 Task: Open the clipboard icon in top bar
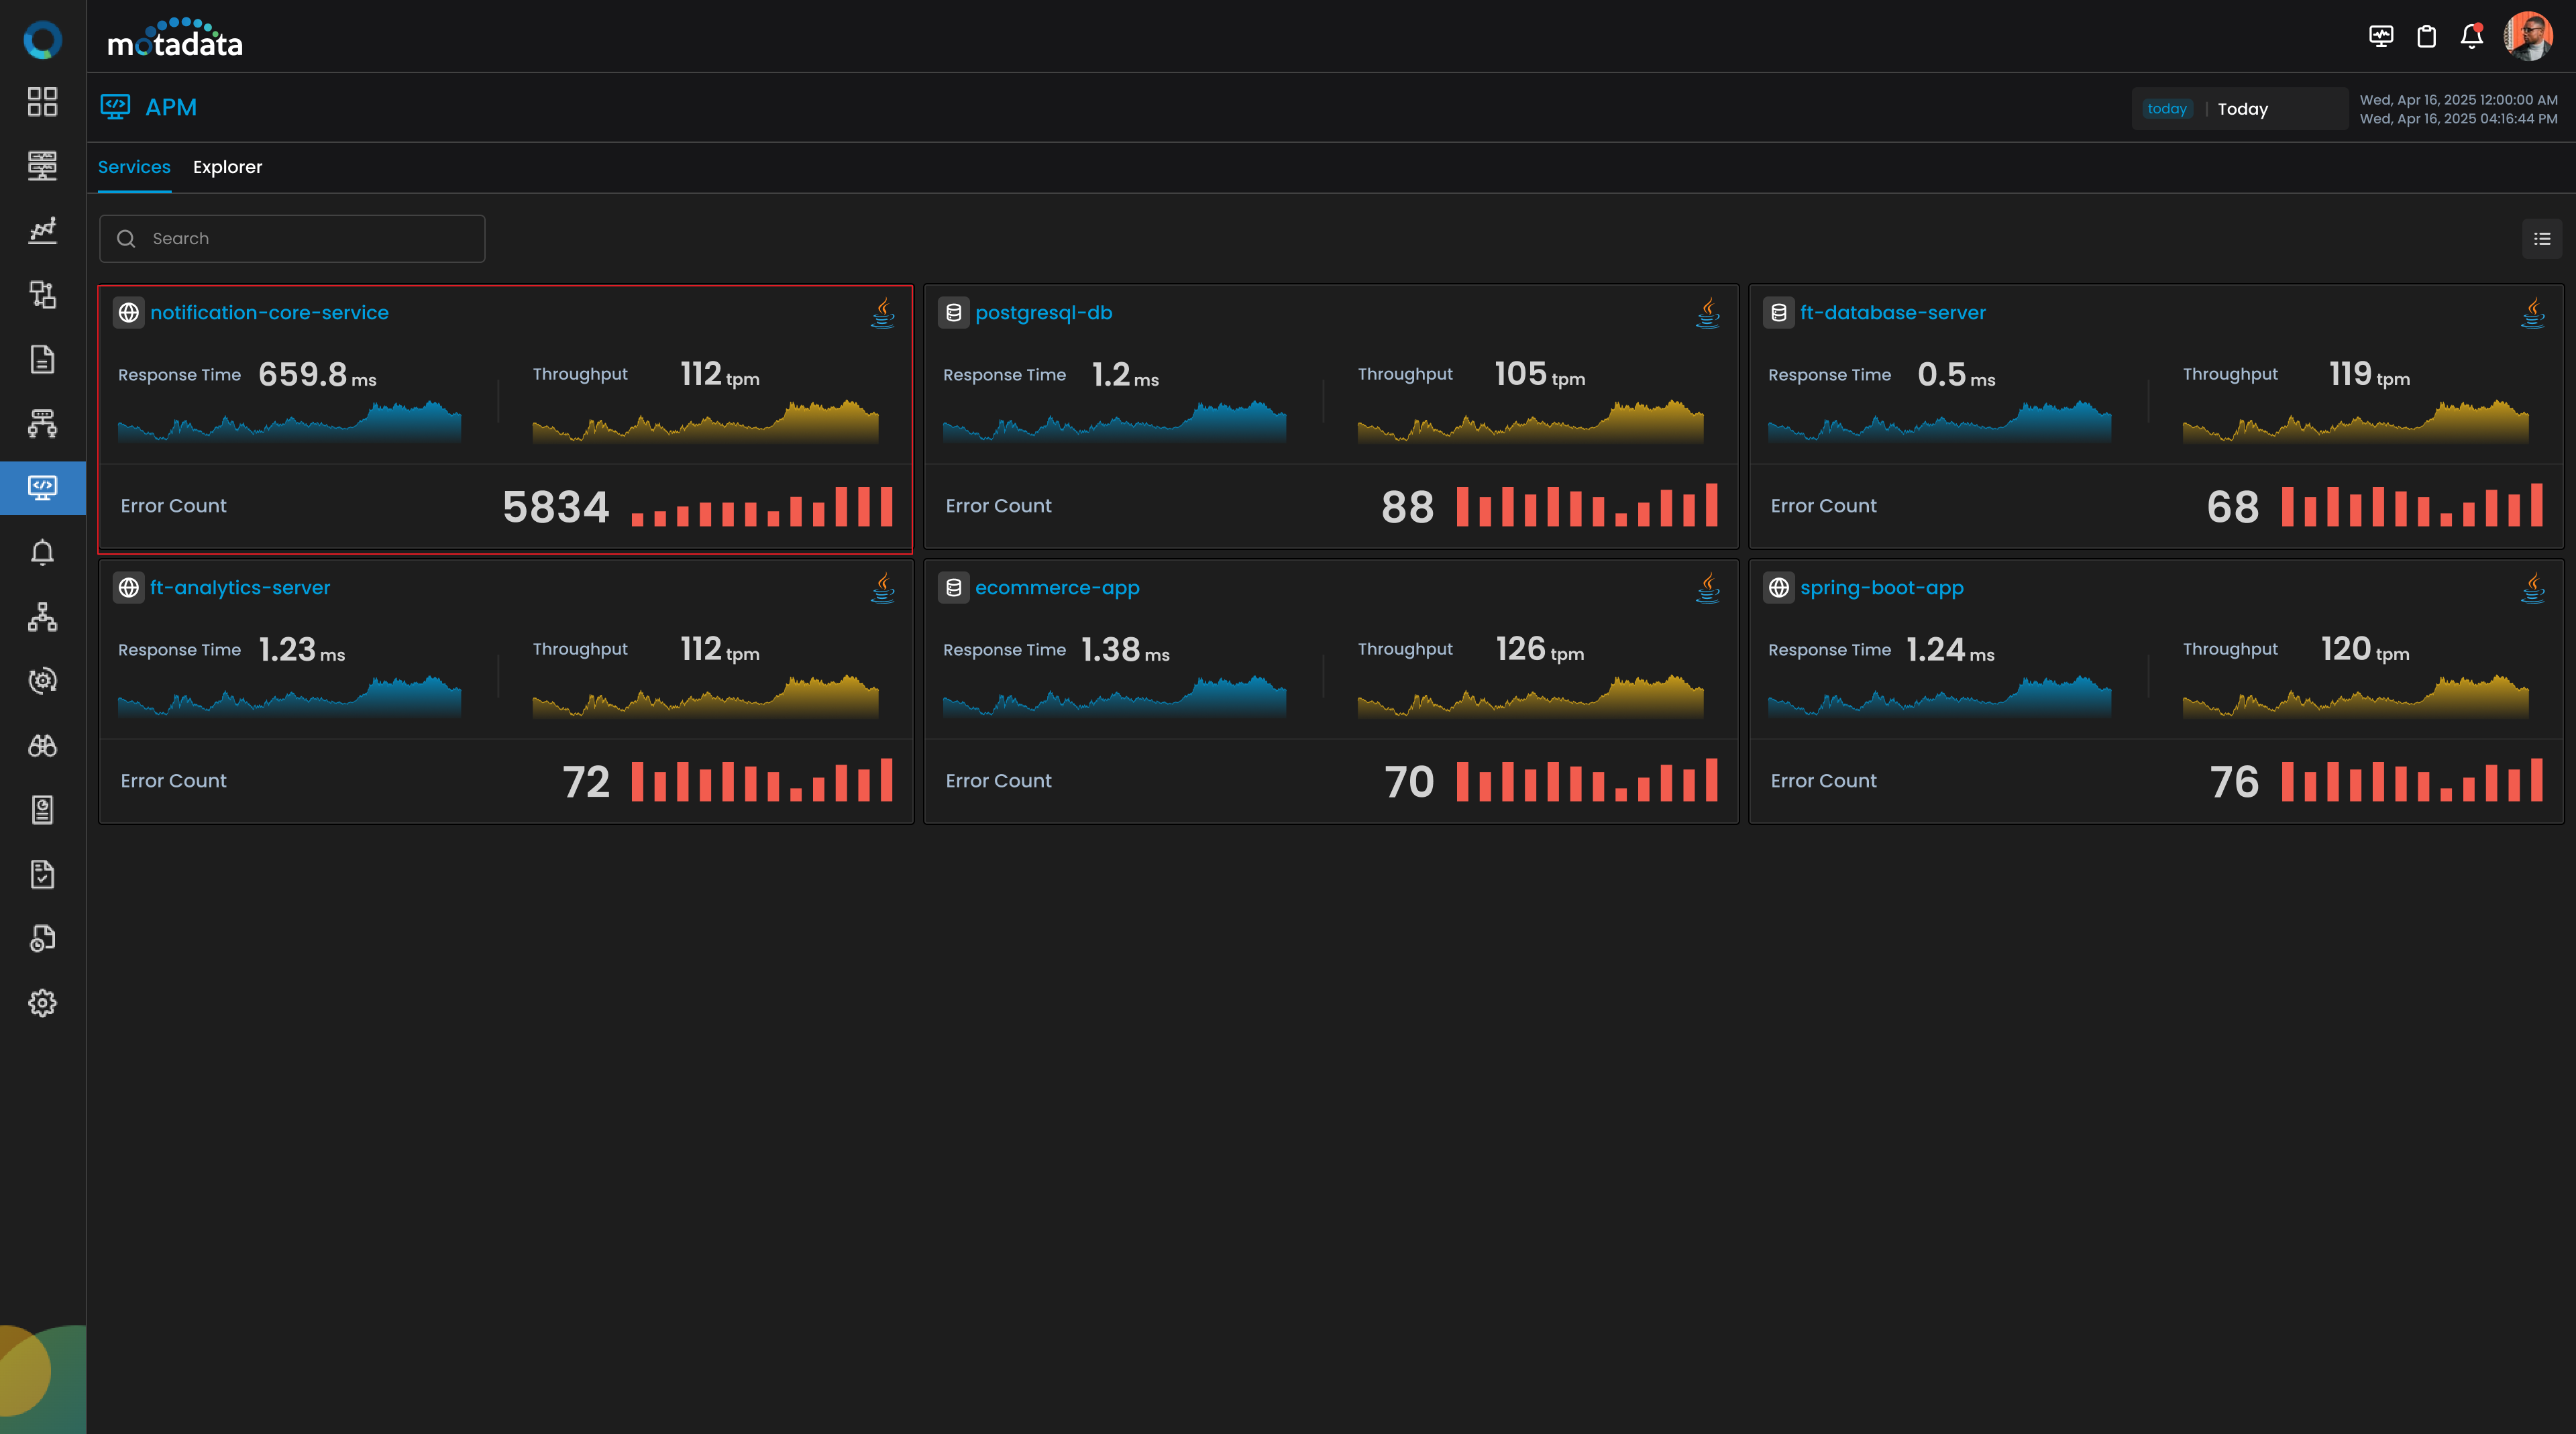[2426, 37]
